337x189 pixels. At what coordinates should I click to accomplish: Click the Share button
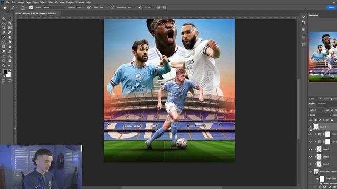[x=331, y=7]
